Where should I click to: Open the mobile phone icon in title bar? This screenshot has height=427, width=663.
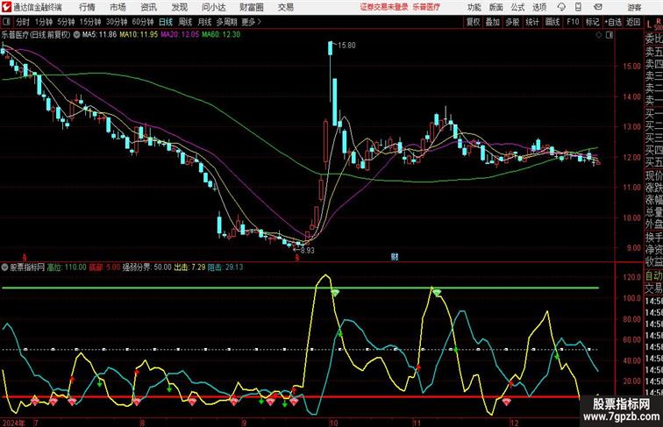point(579,7)
